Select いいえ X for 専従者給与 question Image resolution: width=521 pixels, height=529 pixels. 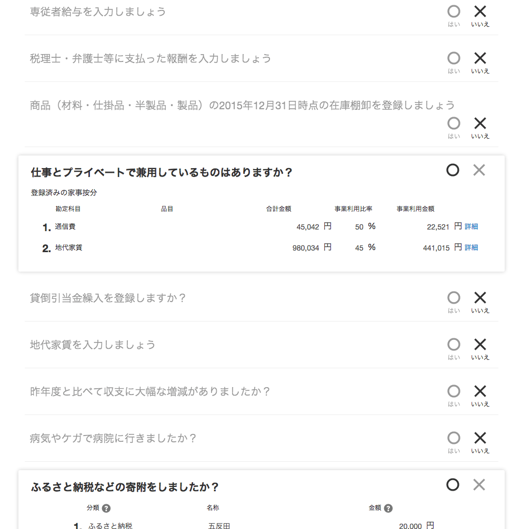pyautogui.click(x=480, y=12)
